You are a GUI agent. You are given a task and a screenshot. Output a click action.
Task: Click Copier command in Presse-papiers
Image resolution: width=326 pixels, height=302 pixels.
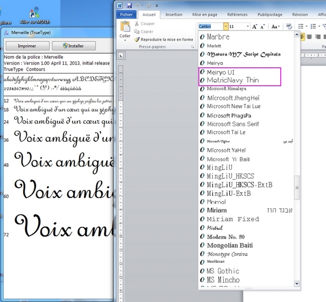(143, 32)
